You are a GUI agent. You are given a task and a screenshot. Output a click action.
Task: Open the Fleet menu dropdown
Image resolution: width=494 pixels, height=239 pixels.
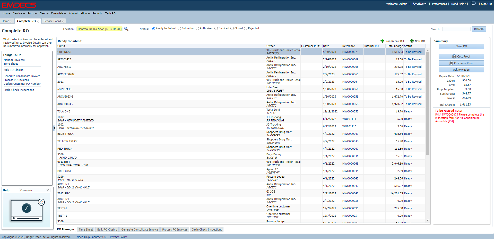point(44,13)
